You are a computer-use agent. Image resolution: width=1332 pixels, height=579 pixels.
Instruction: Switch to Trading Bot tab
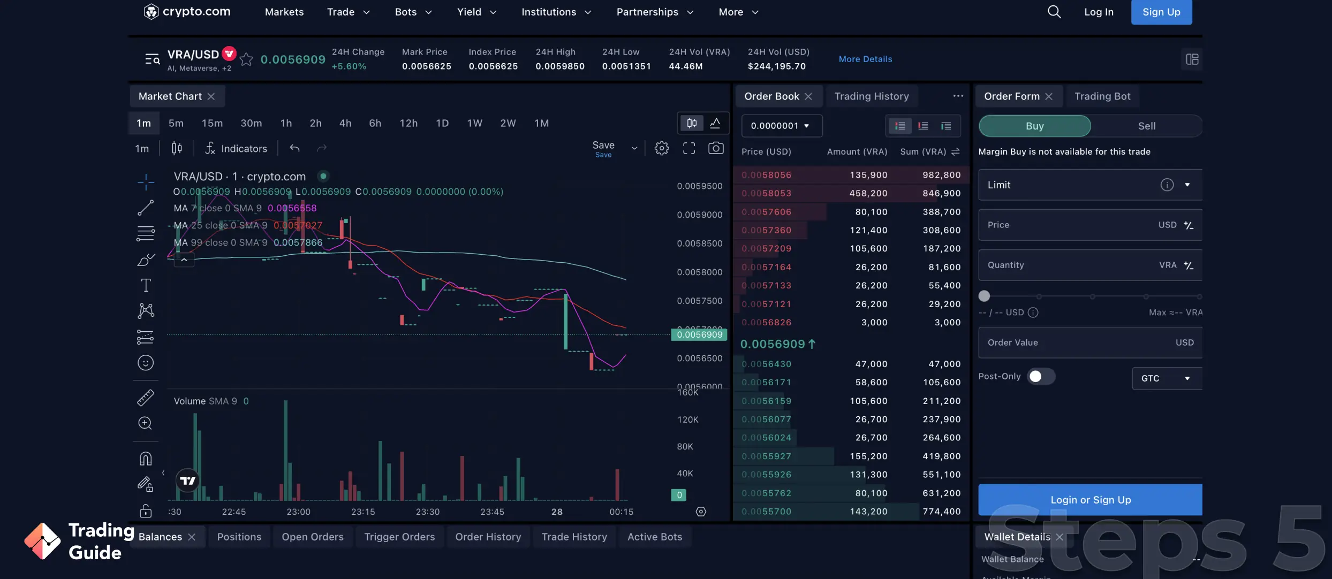1102,96
